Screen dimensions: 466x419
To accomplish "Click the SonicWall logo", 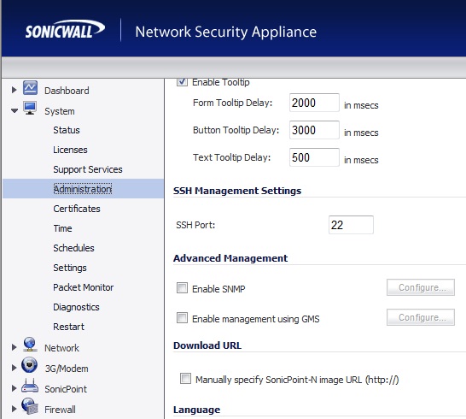I will (65, 29).
